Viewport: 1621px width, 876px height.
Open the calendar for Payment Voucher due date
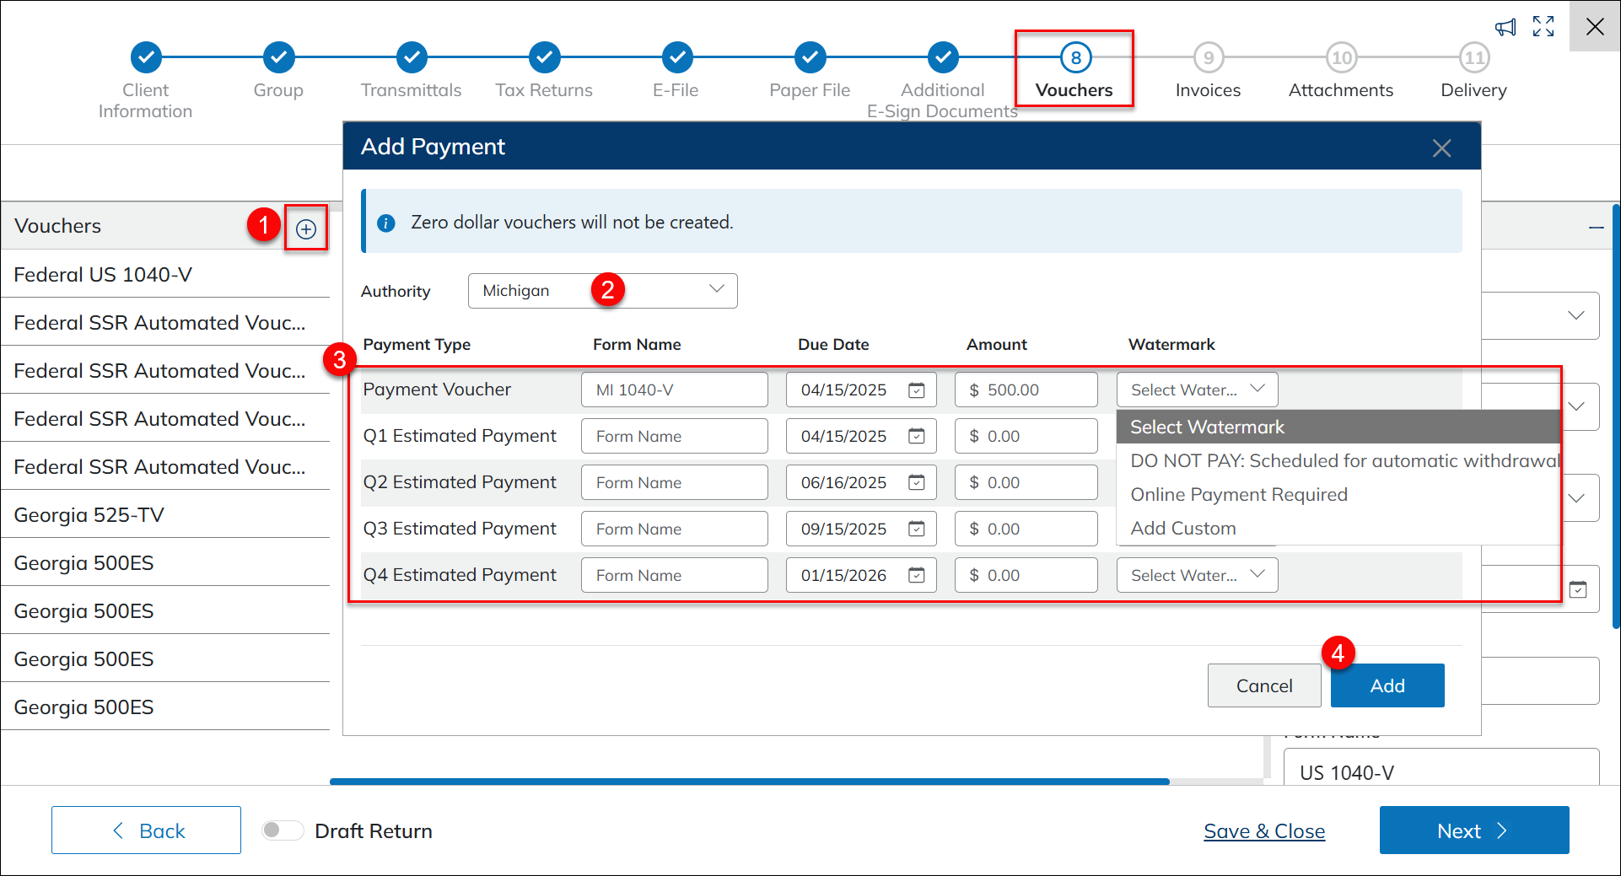(x=916, y=390)
